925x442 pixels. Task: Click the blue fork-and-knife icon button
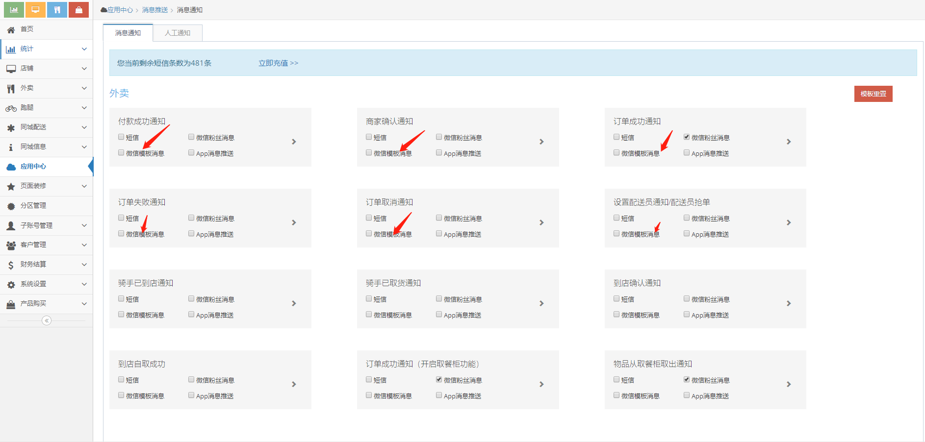pyautogui.click(x=57, y=9)
